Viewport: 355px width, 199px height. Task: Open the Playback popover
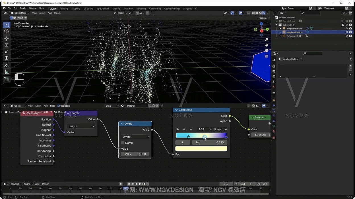16,184
